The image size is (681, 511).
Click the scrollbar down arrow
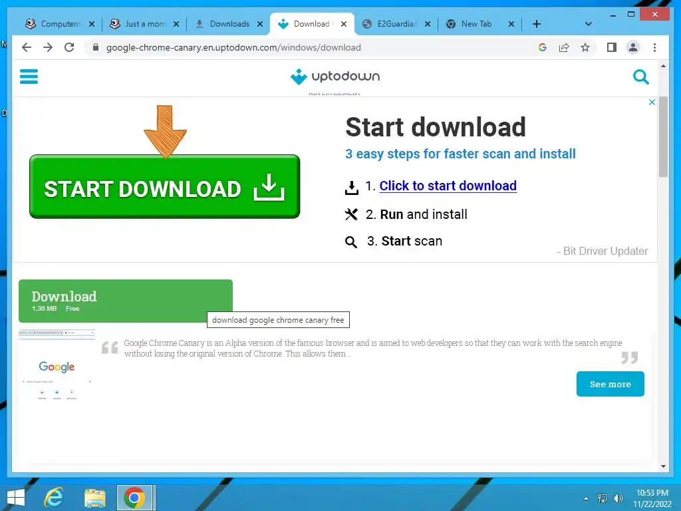663,466
